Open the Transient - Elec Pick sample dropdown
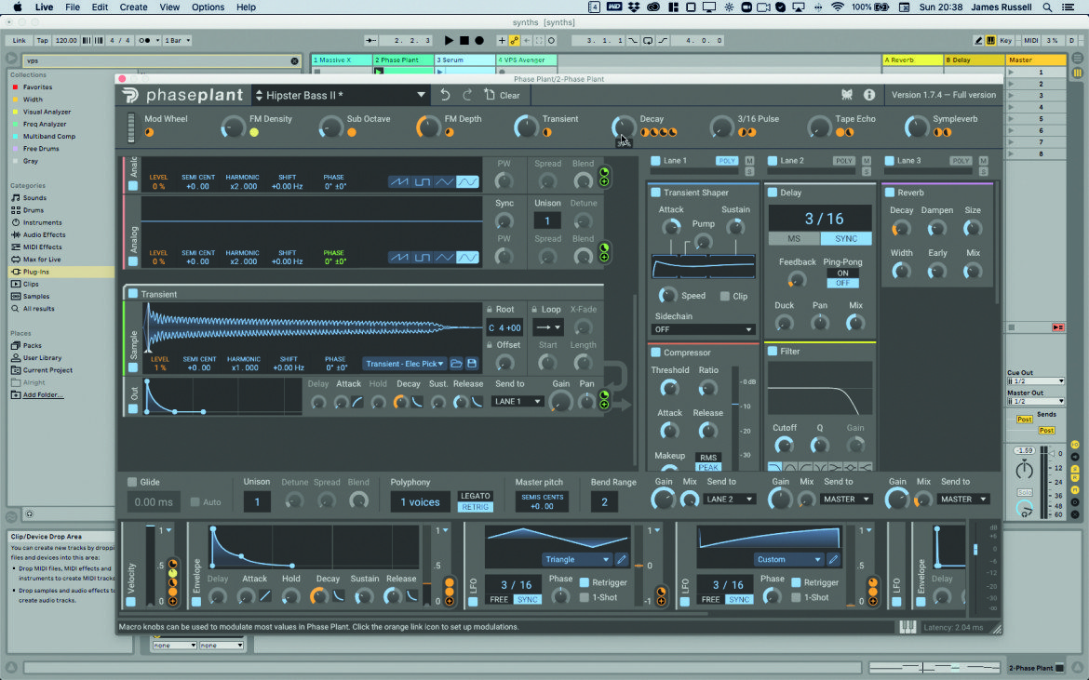The image size is (1089, 680). (x=404, y=364)
